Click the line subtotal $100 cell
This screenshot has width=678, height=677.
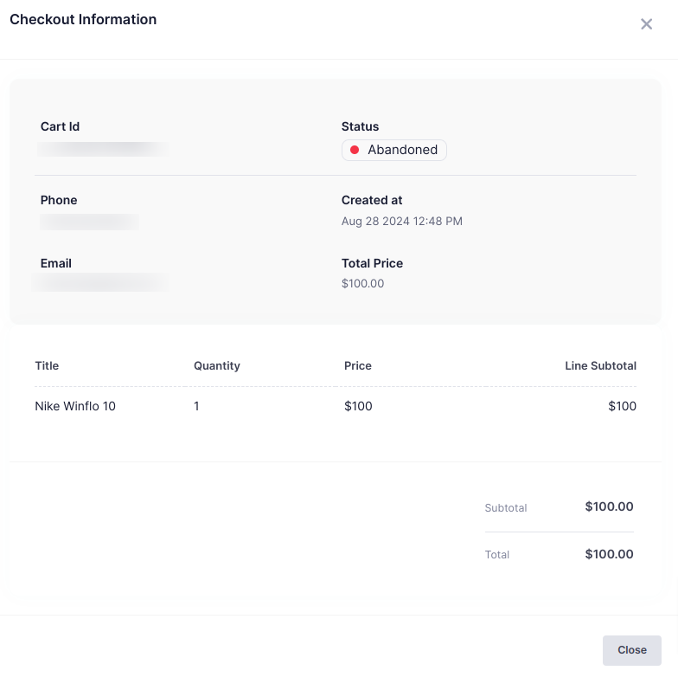622,406
